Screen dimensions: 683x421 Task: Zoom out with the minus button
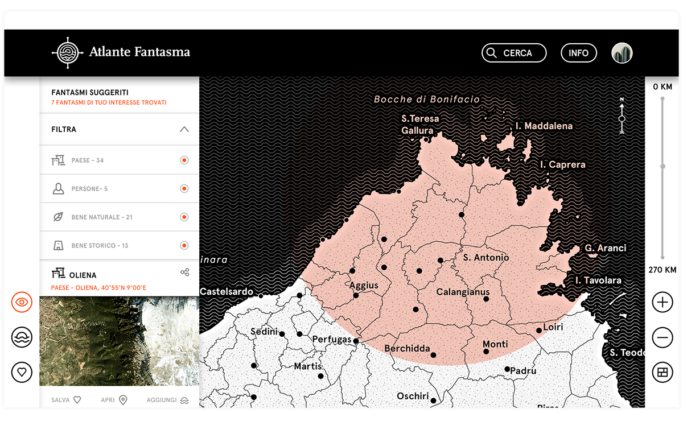(662, 337)
